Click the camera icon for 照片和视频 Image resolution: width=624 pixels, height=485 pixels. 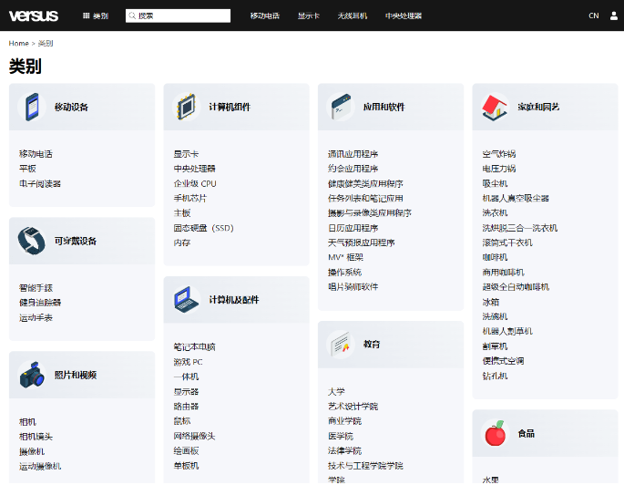pos(32,375)
